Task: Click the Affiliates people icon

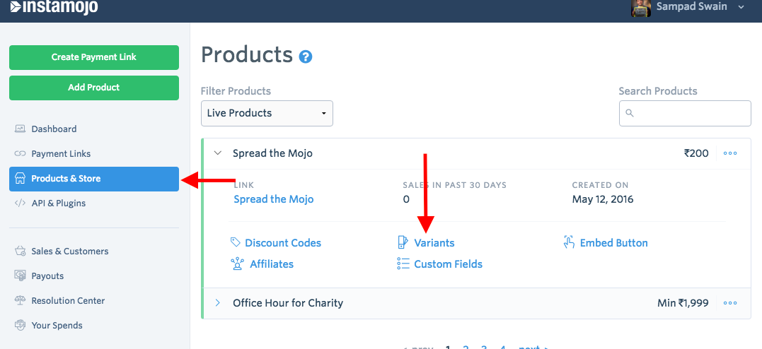Action: [x=236, y=264]
